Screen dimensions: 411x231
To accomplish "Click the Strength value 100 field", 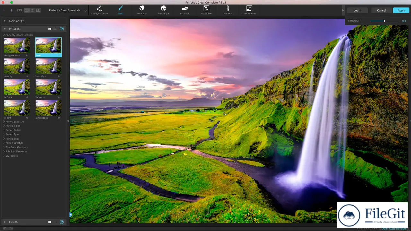I will pos(404,21).
